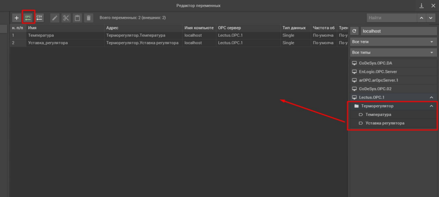
Task: Open the 'Все типы' dropdown
Action: (x=393, y=53)
